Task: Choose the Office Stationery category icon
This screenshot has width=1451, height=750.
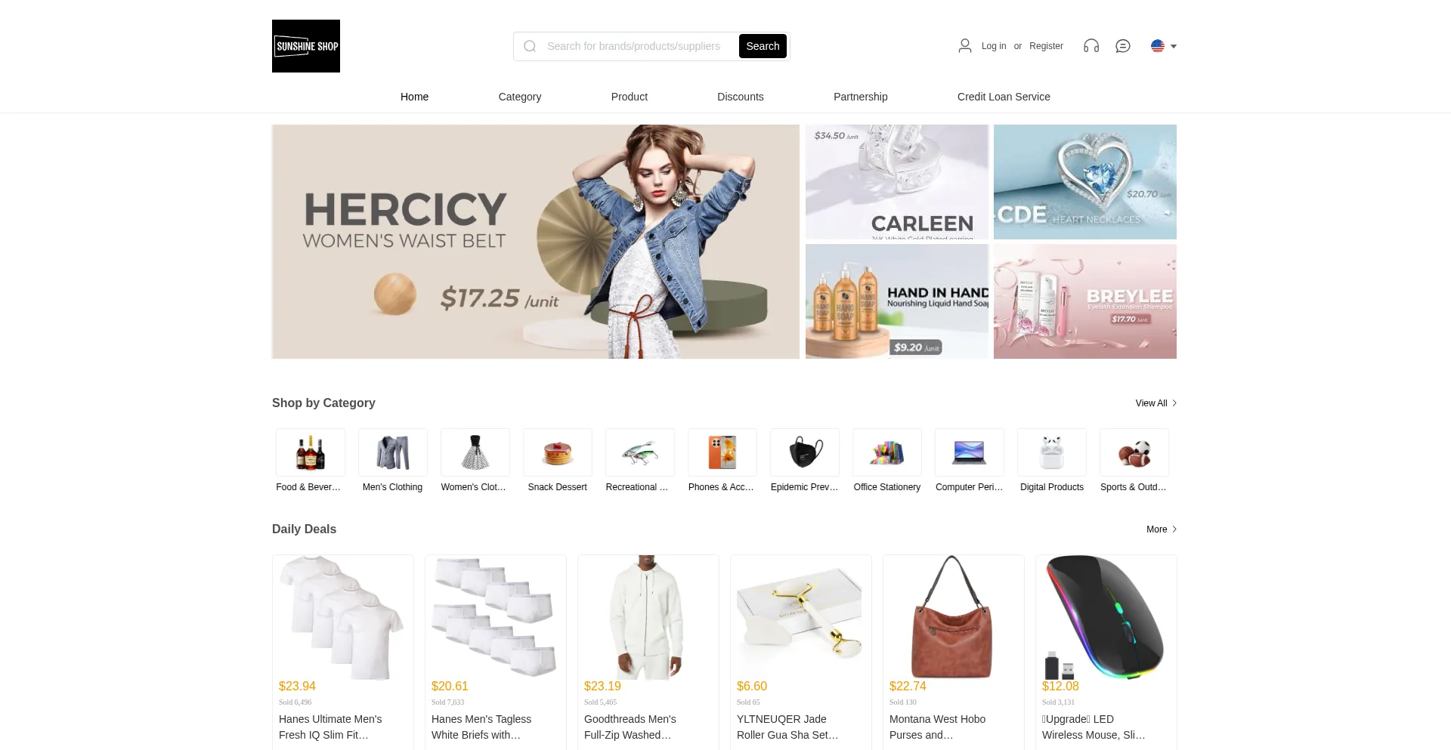Action: (887, 452)
